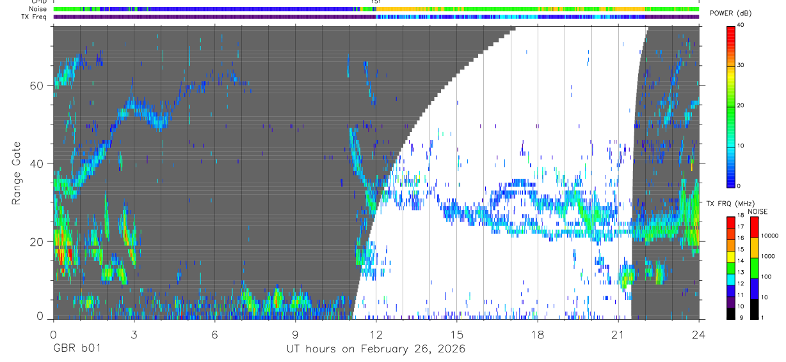Click the 15 tick on UT hours axis
This screenshot has width=786, height=362.
coord(457,334)
